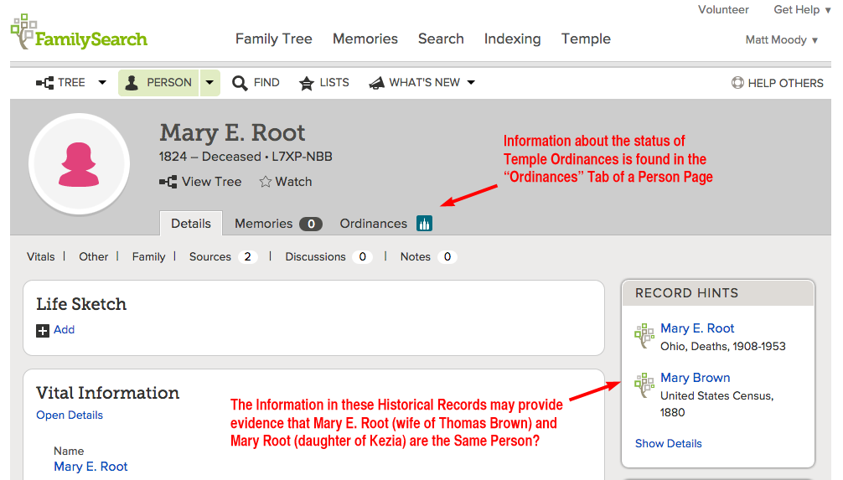843x480 pixels.
Task: Click the United States Census, 1880 text
Action: 716,405
